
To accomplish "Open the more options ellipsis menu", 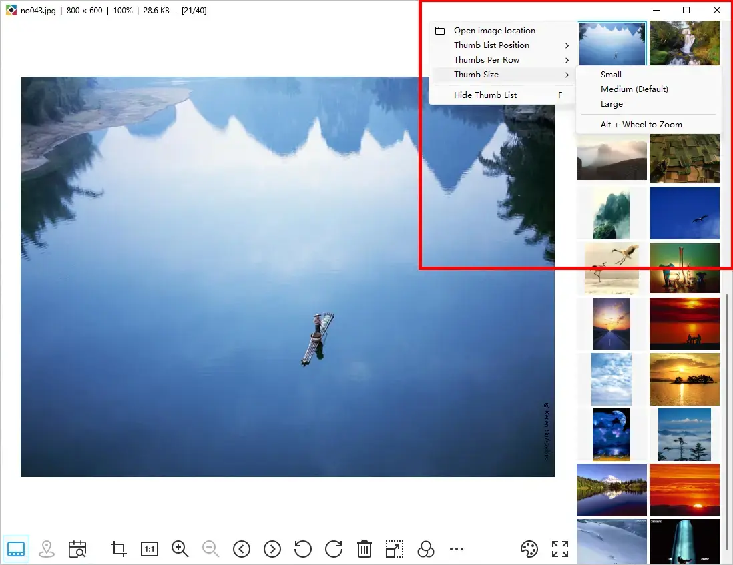I will (457, 549).
